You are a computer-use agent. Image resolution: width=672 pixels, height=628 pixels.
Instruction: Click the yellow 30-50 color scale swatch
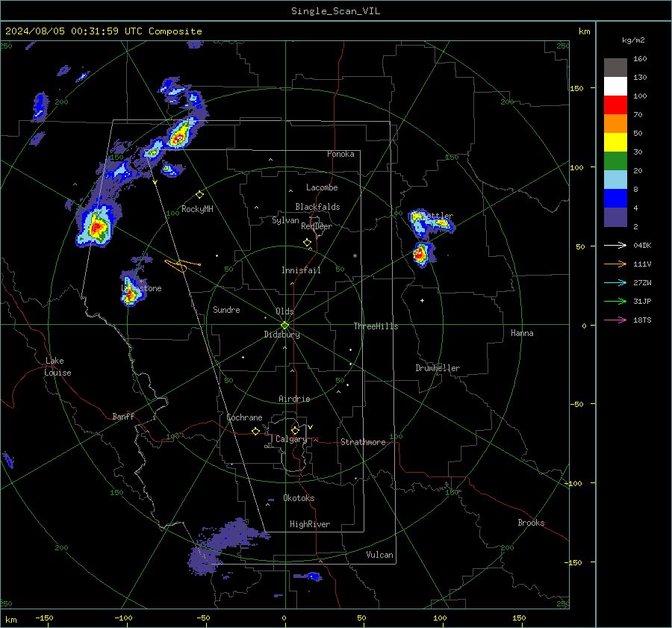point(615,143)
